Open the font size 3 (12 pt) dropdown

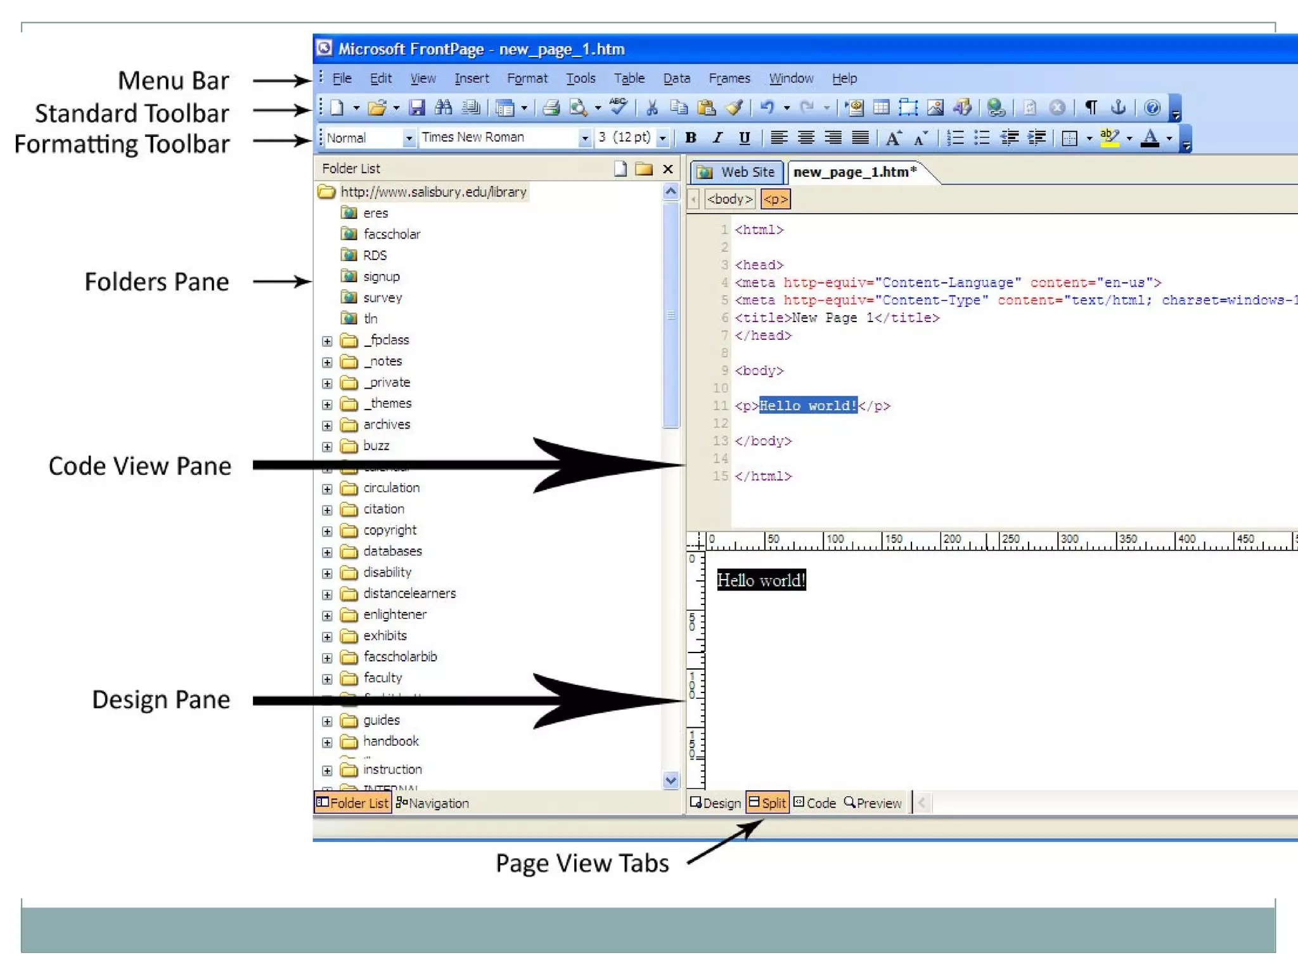pyautogui.click(x=663, y=138)
